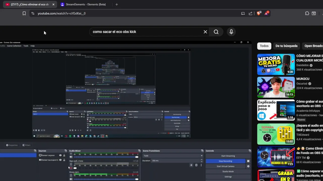Click the Remove transition trash icon in OBS
This screenshot has height=181, width=323.
196,165
